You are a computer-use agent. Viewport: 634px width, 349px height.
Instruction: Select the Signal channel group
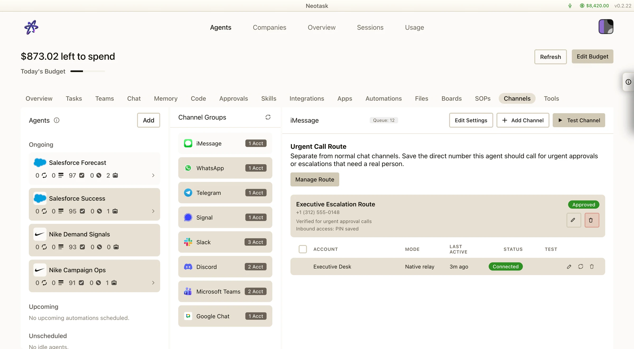(225, 218)
